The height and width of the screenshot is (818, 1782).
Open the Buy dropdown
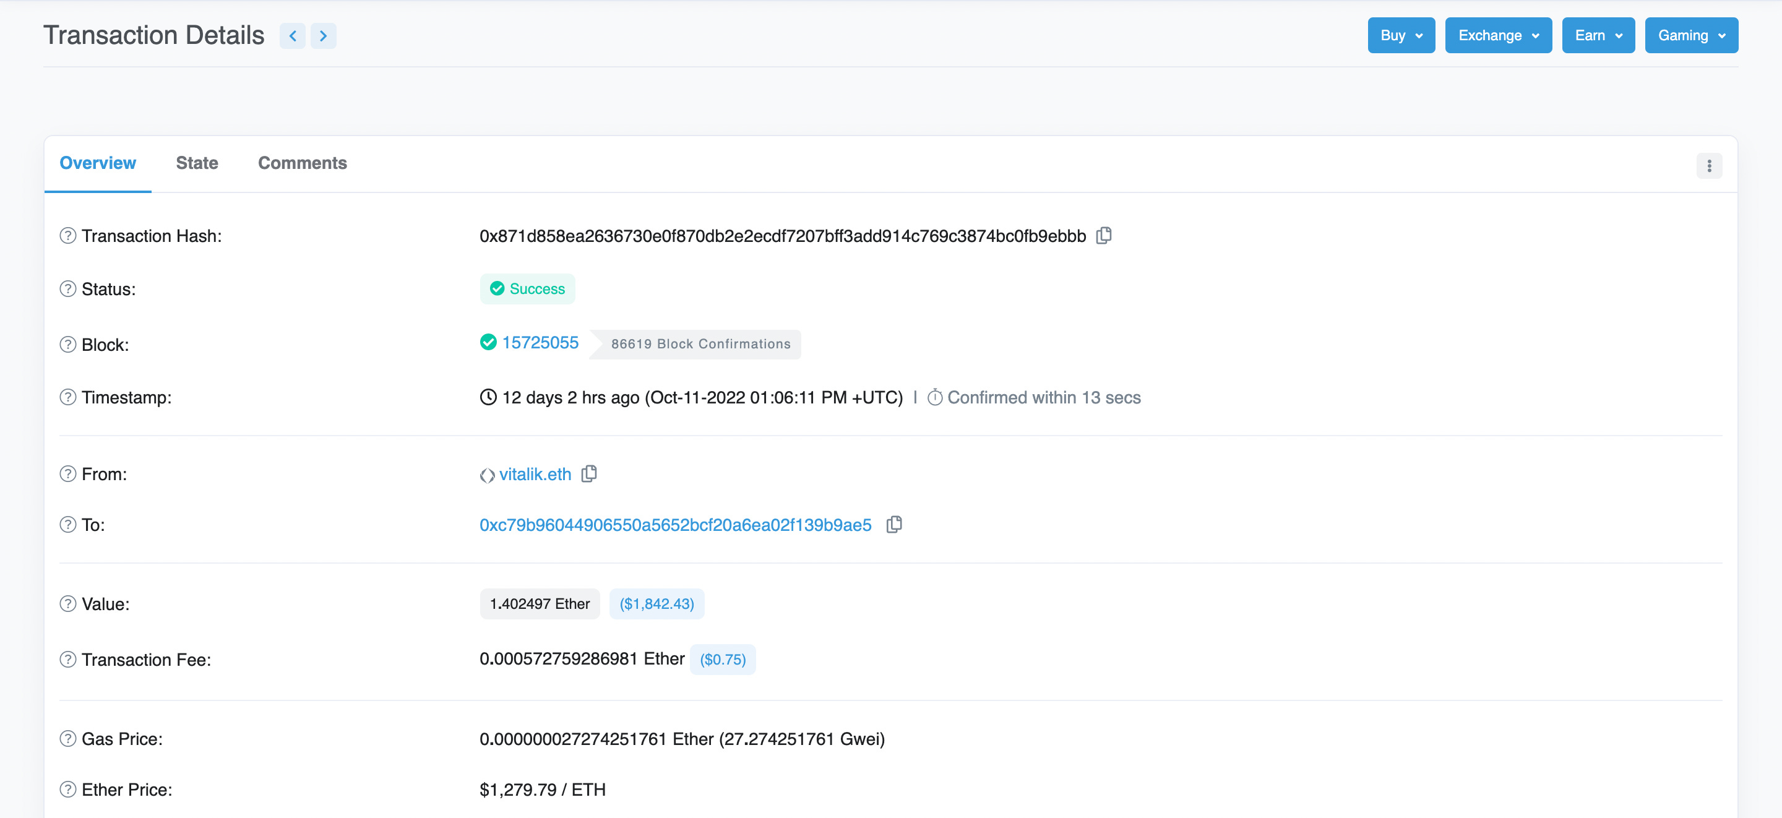pyautogui.click(x=1401, y=35)
